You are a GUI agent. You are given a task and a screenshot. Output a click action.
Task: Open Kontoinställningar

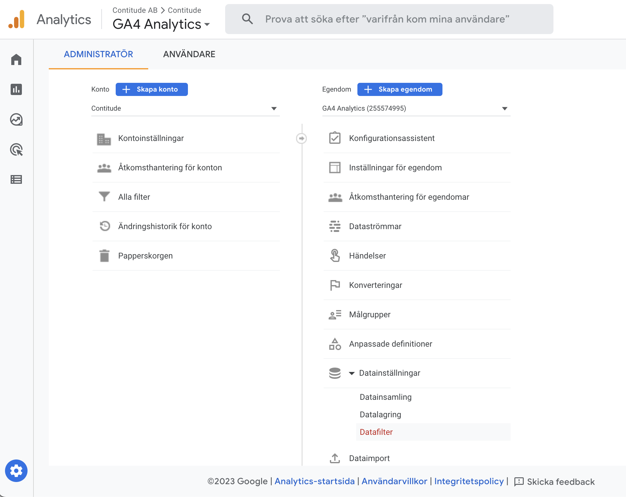186,138
